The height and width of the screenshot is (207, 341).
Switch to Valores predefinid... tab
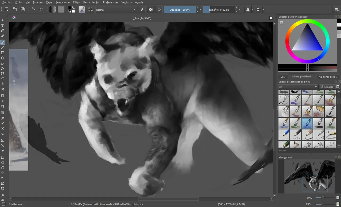(302, 77)
